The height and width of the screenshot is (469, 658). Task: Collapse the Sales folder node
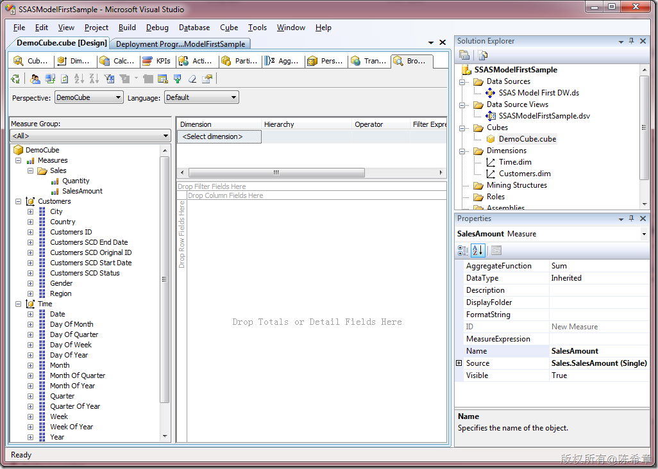click(30, 170)
